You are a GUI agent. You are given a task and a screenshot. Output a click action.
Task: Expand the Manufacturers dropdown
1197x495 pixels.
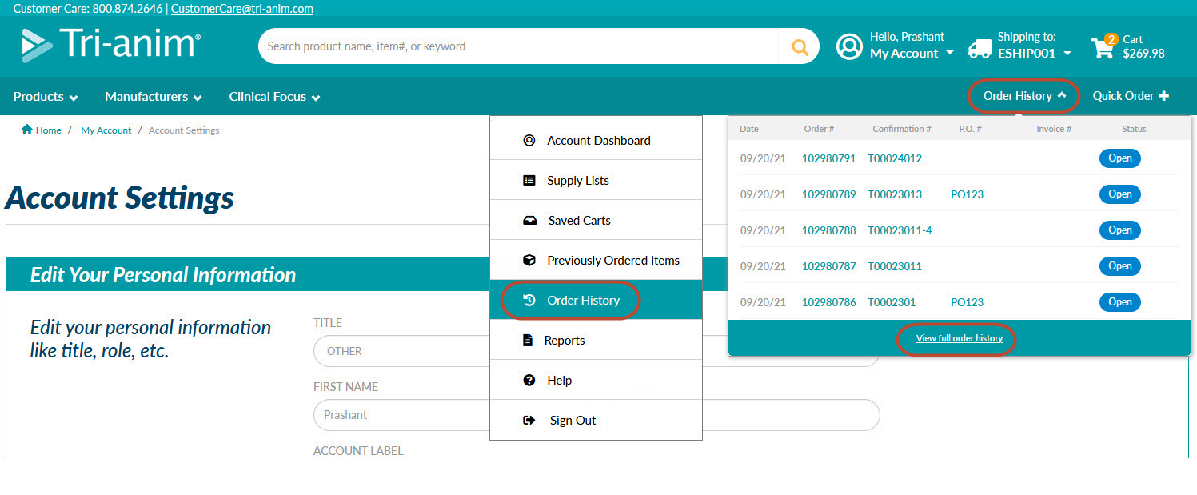tap(154, 97)
